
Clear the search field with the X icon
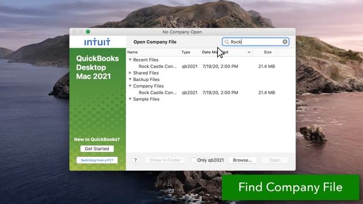click(285, 41)
